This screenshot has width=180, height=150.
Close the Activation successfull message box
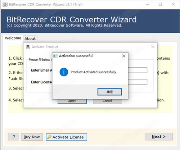point(124,56)
